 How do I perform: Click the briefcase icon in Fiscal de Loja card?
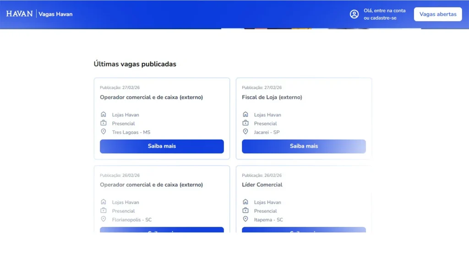tap(245, 123)
